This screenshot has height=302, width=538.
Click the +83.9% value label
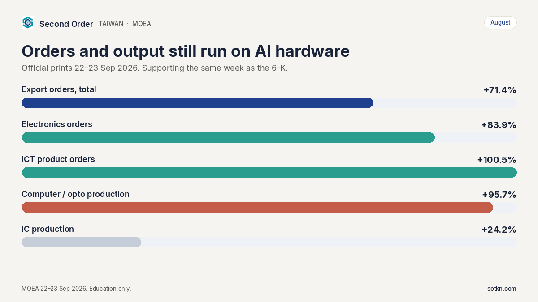point(499,125)
